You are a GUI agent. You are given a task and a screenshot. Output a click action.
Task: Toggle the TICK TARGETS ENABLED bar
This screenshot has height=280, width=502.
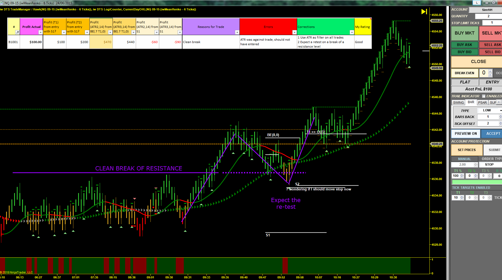pos(477,188)
